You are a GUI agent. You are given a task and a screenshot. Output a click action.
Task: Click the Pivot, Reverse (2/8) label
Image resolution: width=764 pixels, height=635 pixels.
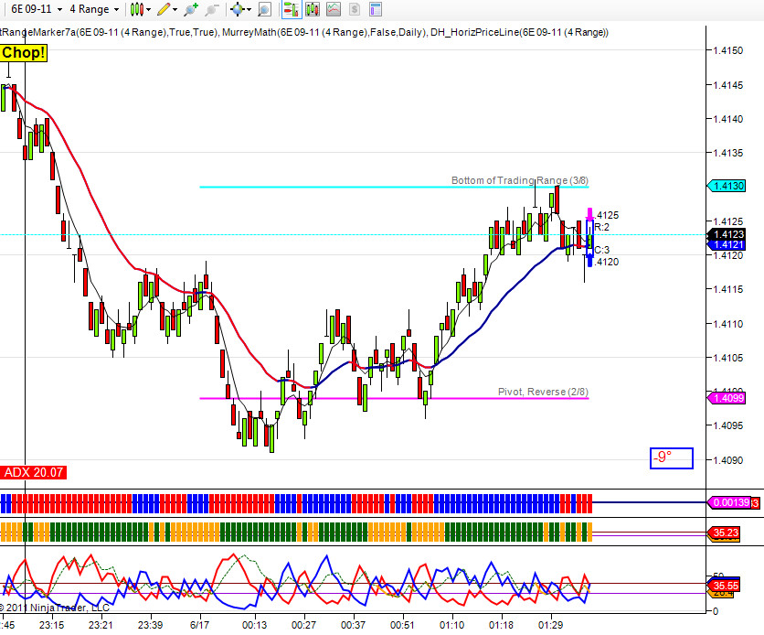pyautogui.click(x=543, y=392)
